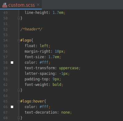This screenshot has height=121, width=123.
Task: Click line number 49 in gutter
Action: point(6,13)
